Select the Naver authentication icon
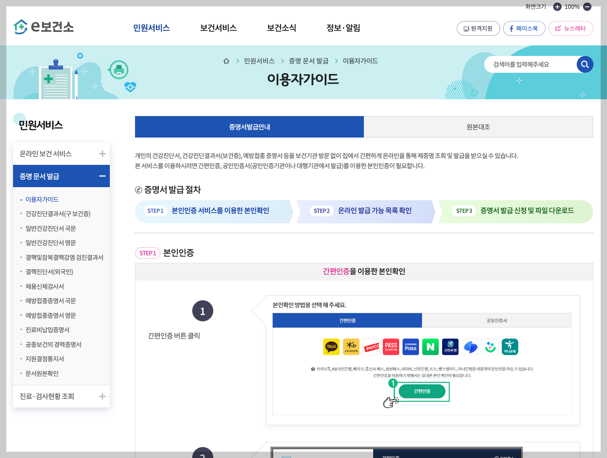Screen dimensions: 607x458 [430, 347]
